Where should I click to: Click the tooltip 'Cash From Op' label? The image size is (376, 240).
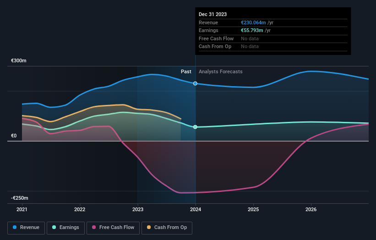pyautogui.click(x=215, y=47)
